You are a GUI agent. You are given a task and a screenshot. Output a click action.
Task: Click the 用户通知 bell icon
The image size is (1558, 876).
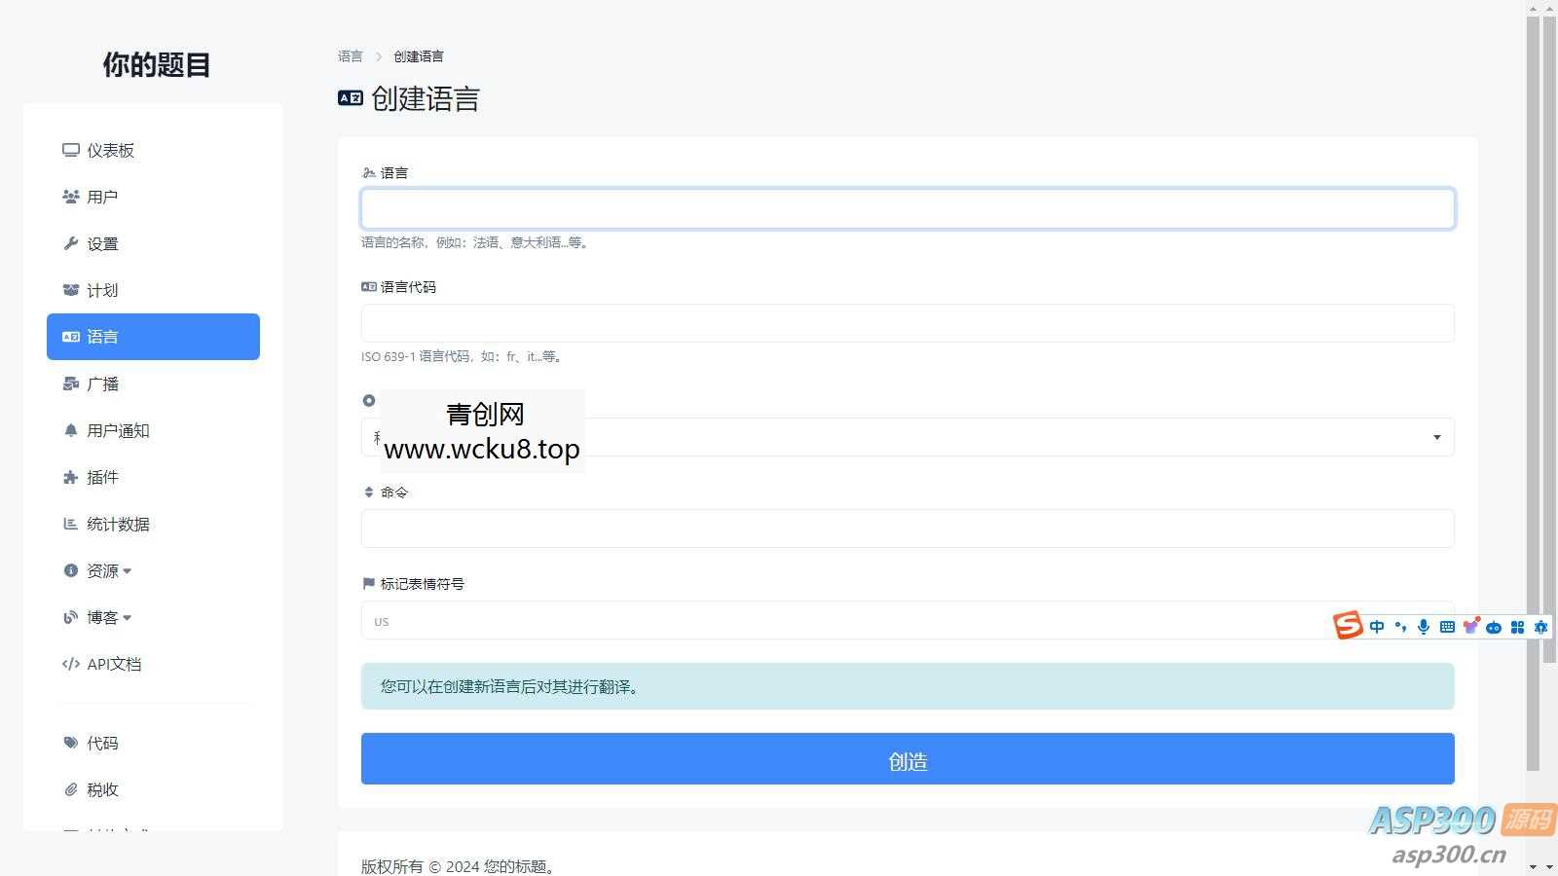coord(69,430)
